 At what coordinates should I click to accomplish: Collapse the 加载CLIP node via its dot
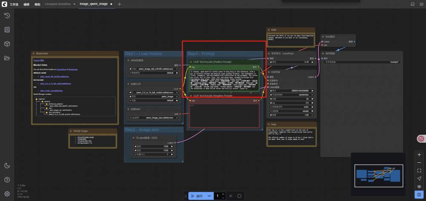(129, 84)
